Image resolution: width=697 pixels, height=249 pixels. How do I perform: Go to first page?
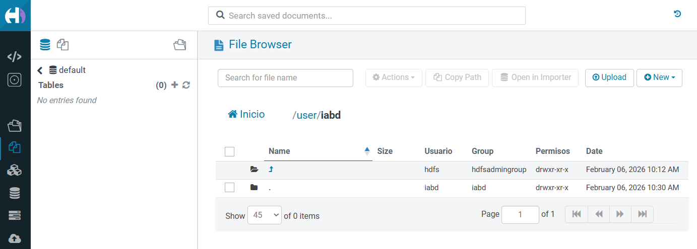point(577,214)
